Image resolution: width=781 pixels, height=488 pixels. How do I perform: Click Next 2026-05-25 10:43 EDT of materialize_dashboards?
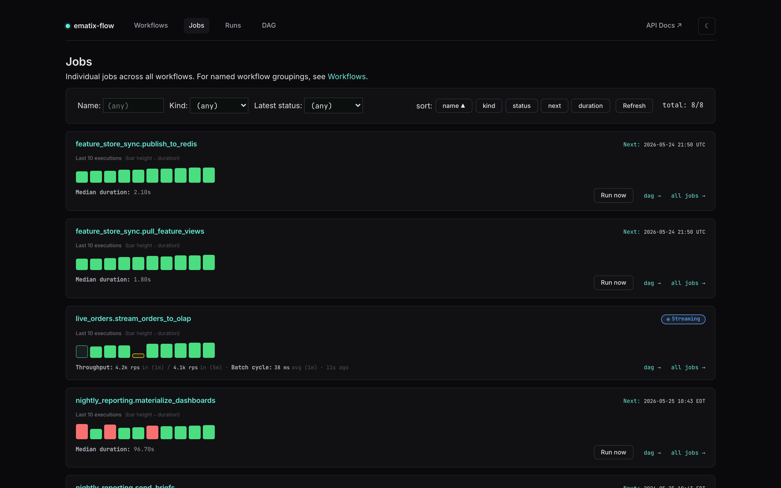(664, 401)
